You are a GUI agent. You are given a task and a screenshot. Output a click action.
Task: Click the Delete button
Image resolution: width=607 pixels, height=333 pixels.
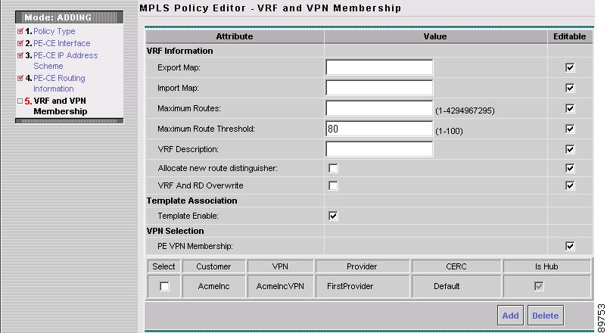point(546,316)
